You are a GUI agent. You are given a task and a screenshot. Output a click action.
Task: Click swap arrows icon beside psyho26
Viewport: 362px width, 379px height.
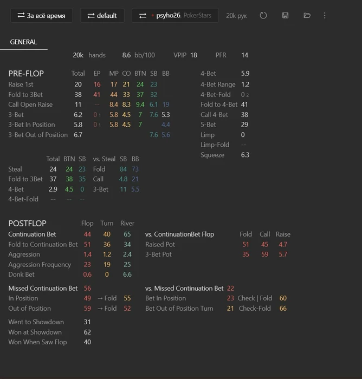pyautogui.click(x=143, y=16)
